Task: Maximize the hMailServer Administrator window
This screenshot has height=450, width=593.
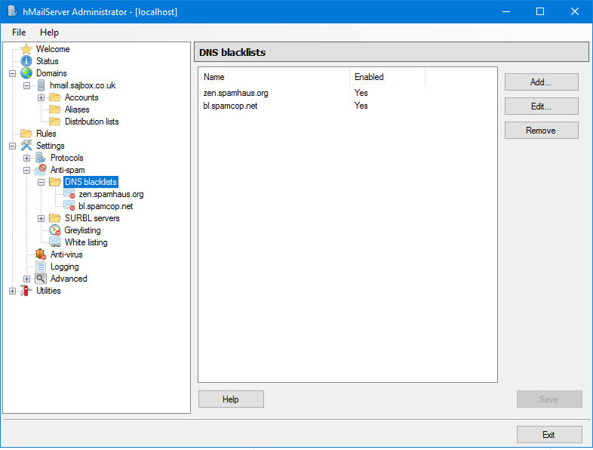Action: click(540, 12)
